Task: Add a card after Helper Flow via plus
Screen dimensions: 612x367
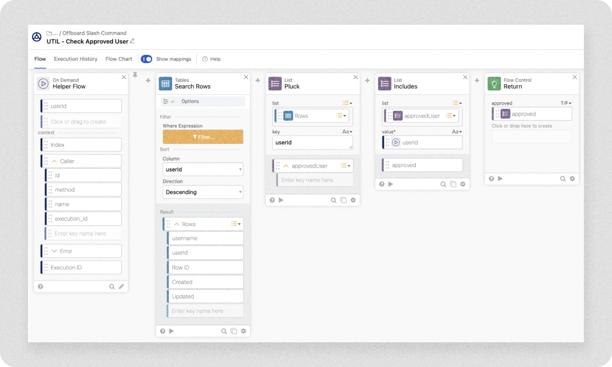Action: click(x=148, y=81)
